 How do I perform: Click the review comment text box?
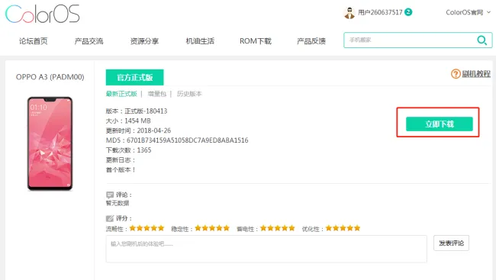point(266,249)
